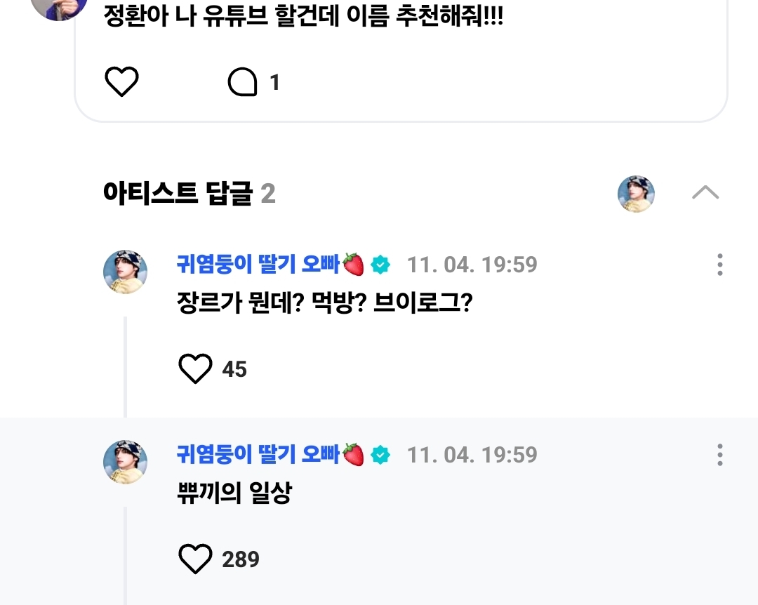Open avatar of 뿌끼의 일상 reply

(125, 462)
